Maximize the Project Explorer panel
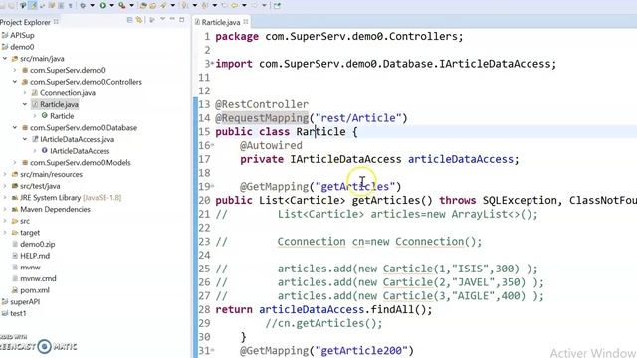 click(181, 20)
